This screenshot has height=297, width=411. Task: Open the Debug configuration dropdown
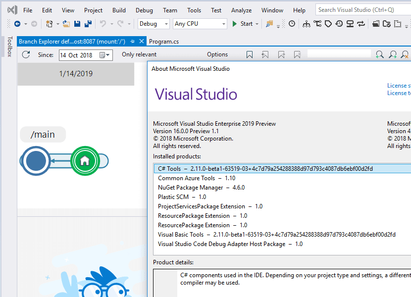[x=153, y=23]
